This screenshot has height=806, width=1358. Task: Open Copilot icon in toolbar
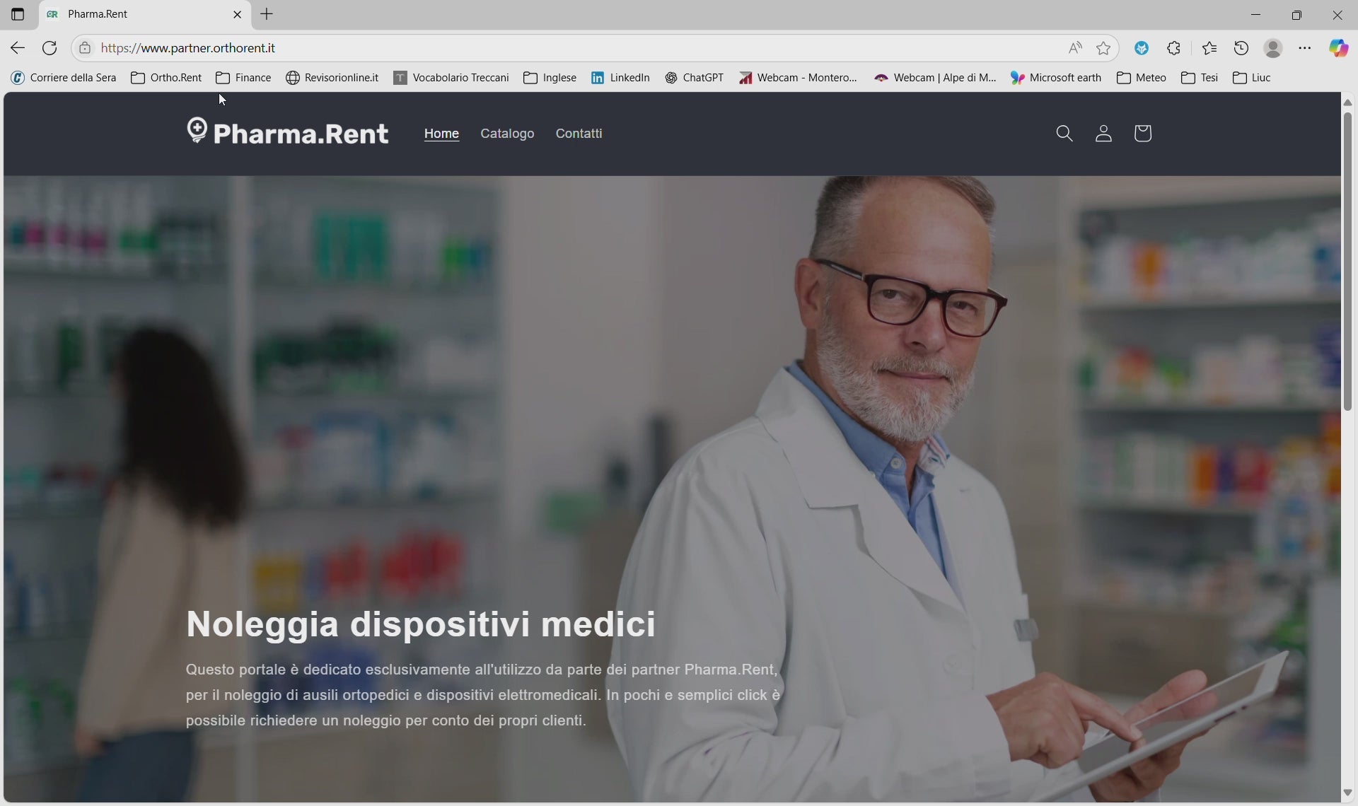pos(1338,48)
